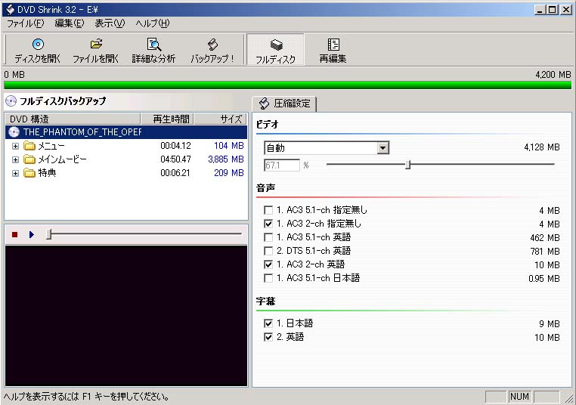Expand the メニュー tree node
Viewport: 576px width, 405px height.
click(x=15, y=146)
